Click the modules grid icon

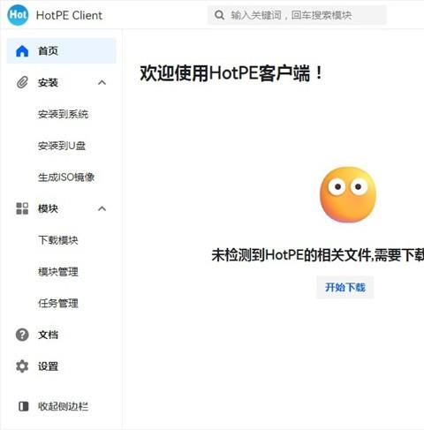[22, 208]
